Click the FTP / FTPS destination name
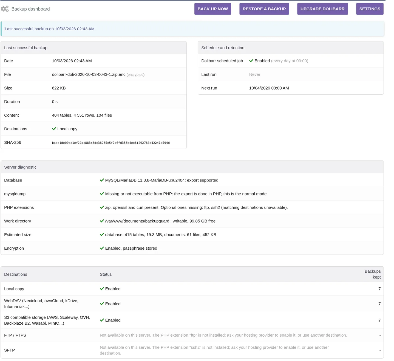The image size is (394, 361). [x=15, y=335]
